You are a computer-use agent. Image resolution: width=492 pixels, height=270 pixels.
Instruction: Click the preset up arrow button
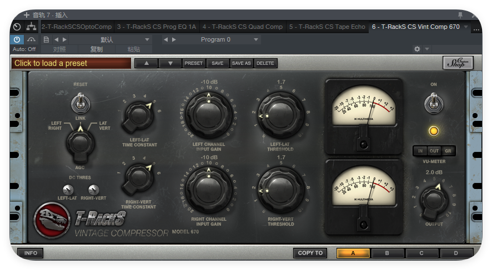(x=147, y=63)
